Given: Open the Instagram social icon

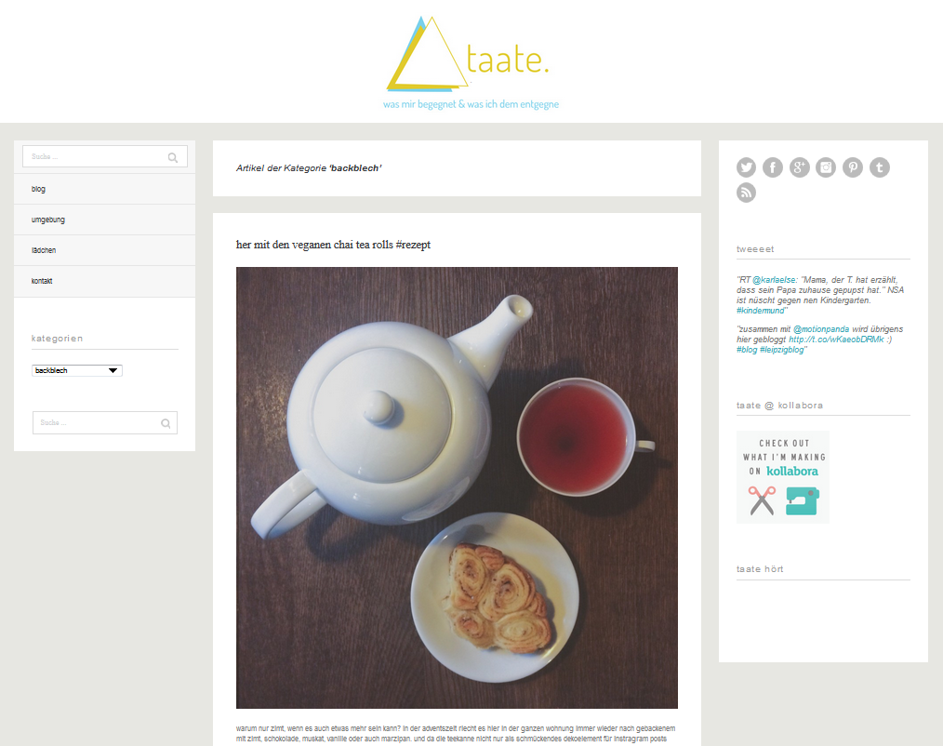Looking at the screenshot, I should pos(826,167).
